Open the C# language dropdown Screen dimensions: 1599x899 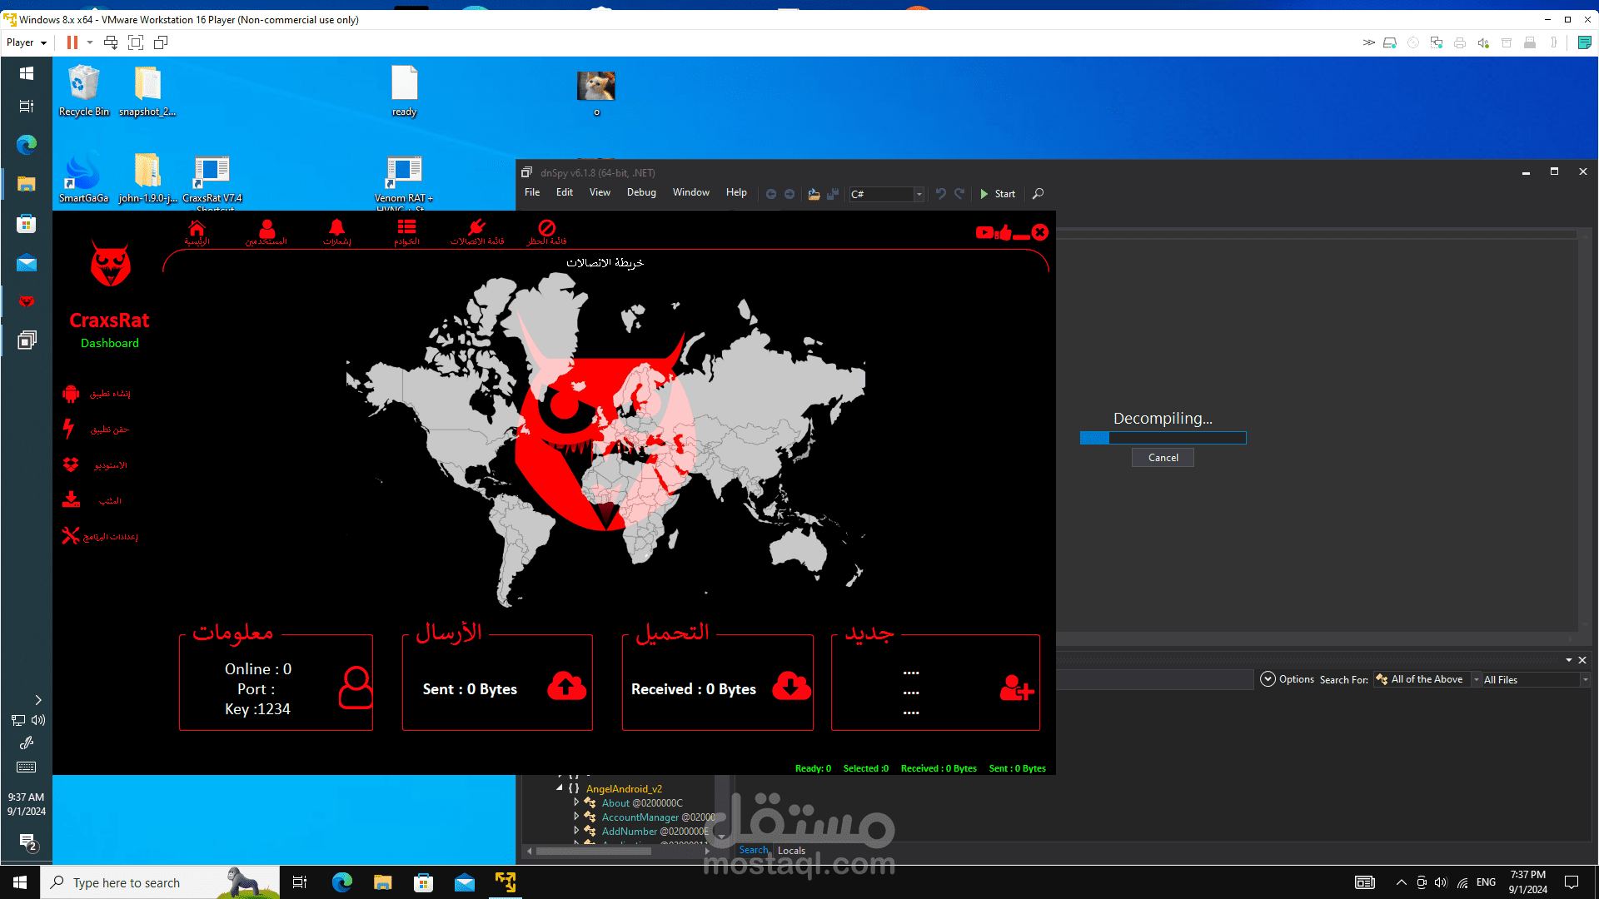point(919,194)
